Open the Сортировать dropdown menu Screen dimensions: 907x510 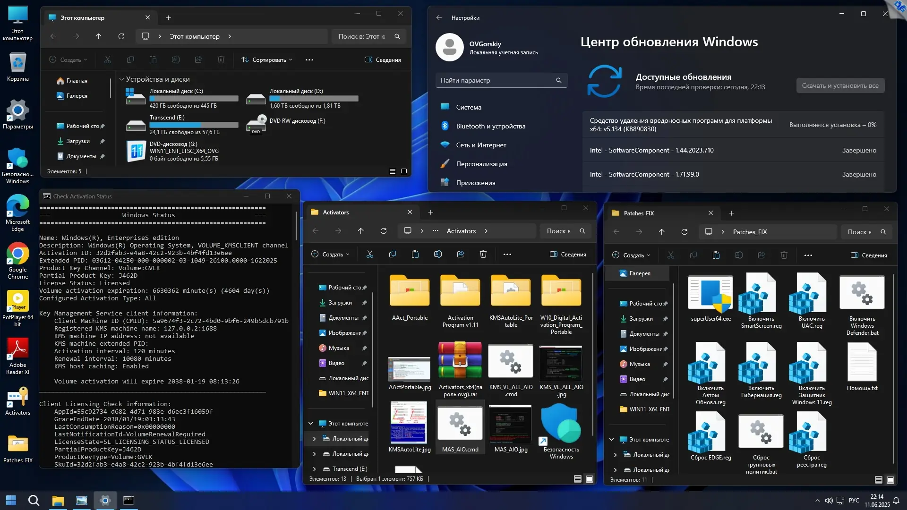tap(267, 60)
